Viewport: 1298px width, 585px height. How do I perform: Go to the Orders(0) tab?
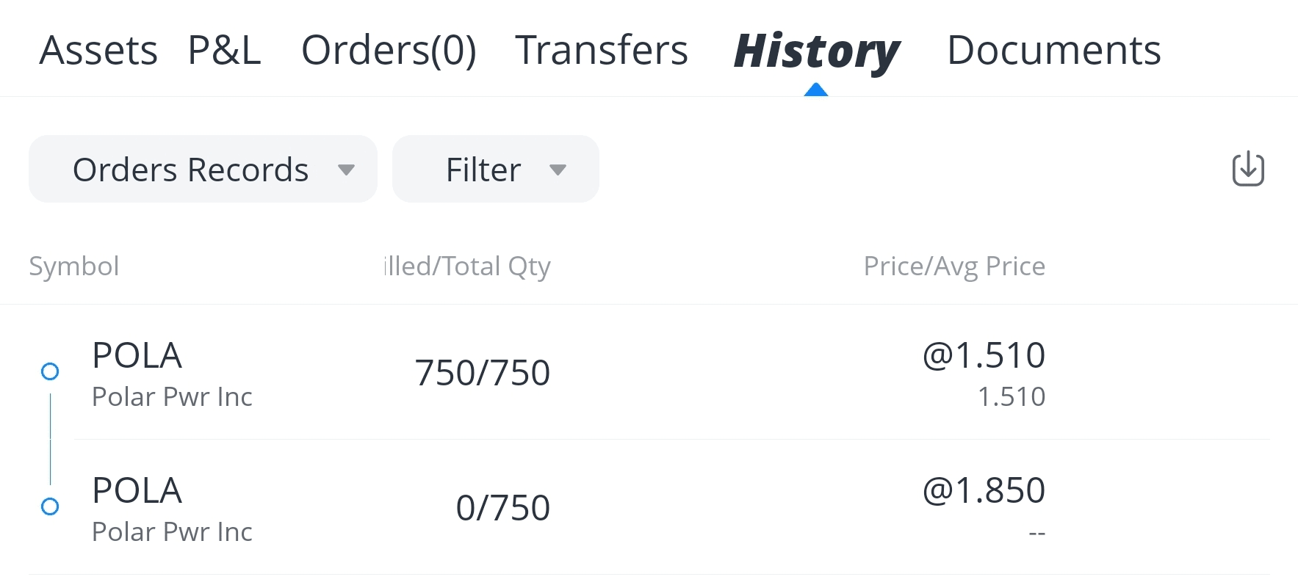click(x=389, y=50)
